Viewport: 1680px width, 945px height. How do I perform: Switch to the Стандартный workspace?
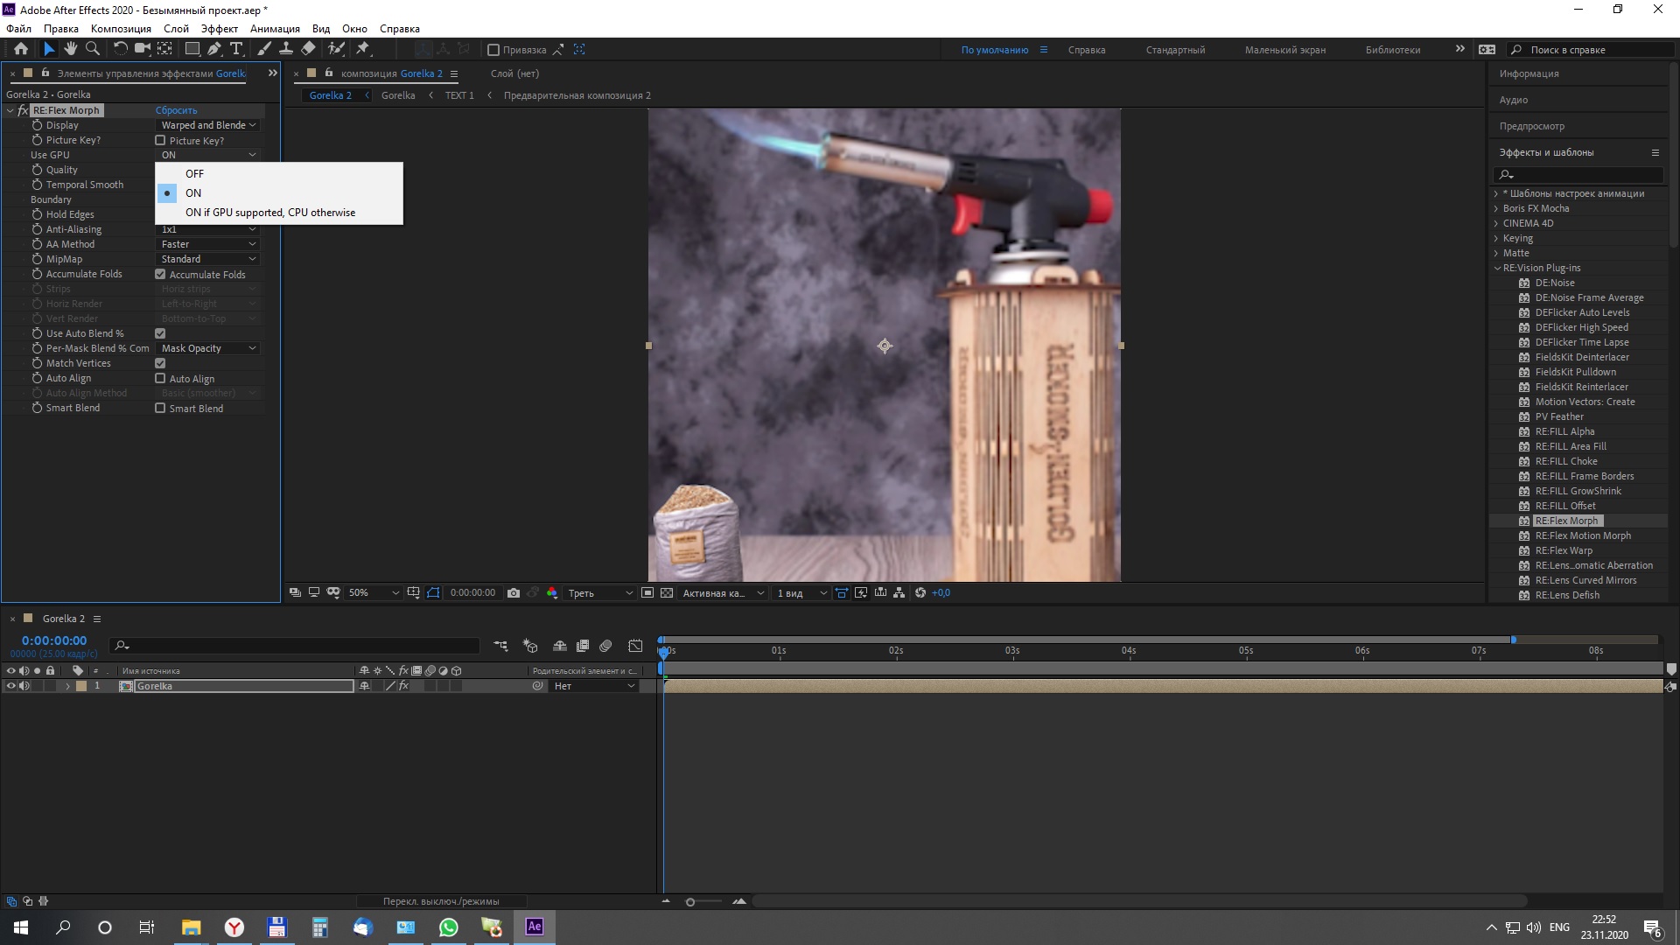(x=1175, y=50)
